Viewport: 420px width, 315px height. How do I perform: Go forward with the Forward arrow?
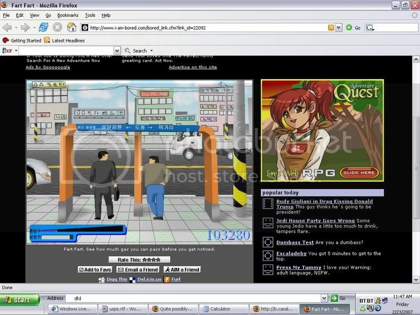coord(25,27)
